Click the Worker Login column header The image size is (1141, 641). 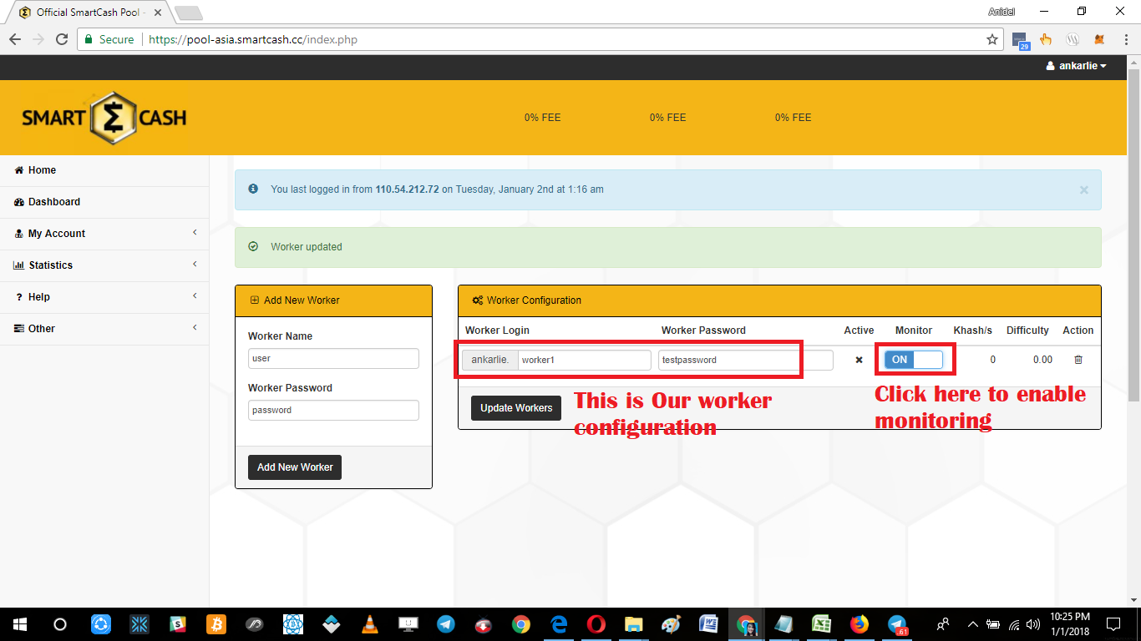click(497, 331)
